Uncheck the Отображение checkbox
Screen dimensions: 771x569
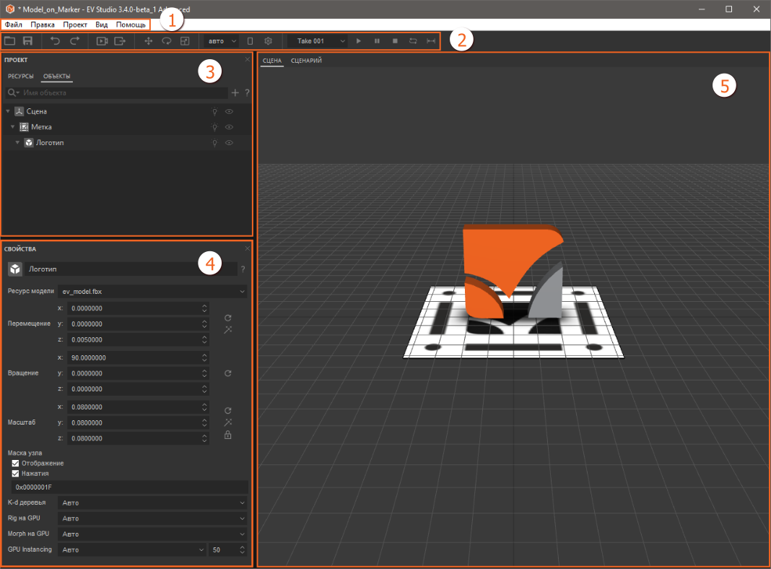15,463
